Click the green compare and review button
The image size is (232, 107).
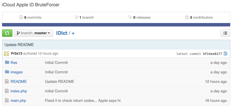pyautogui.click(x=7, y=33)
